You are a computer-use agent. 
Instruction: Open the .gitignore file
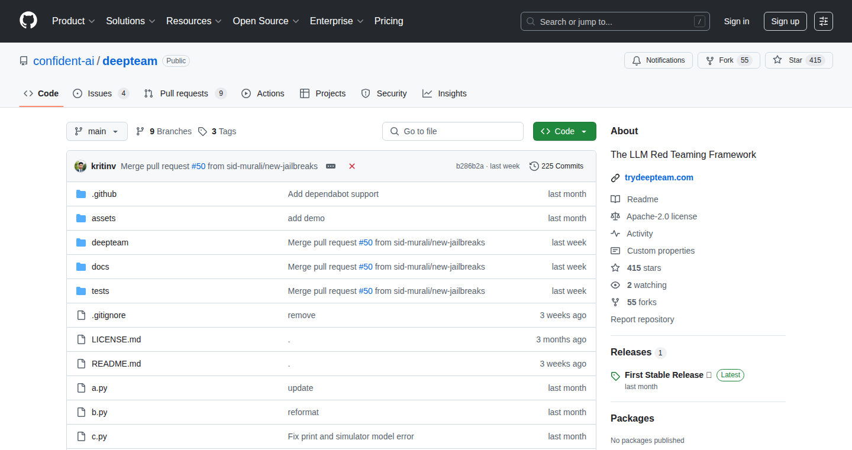(x=109, y=315)
